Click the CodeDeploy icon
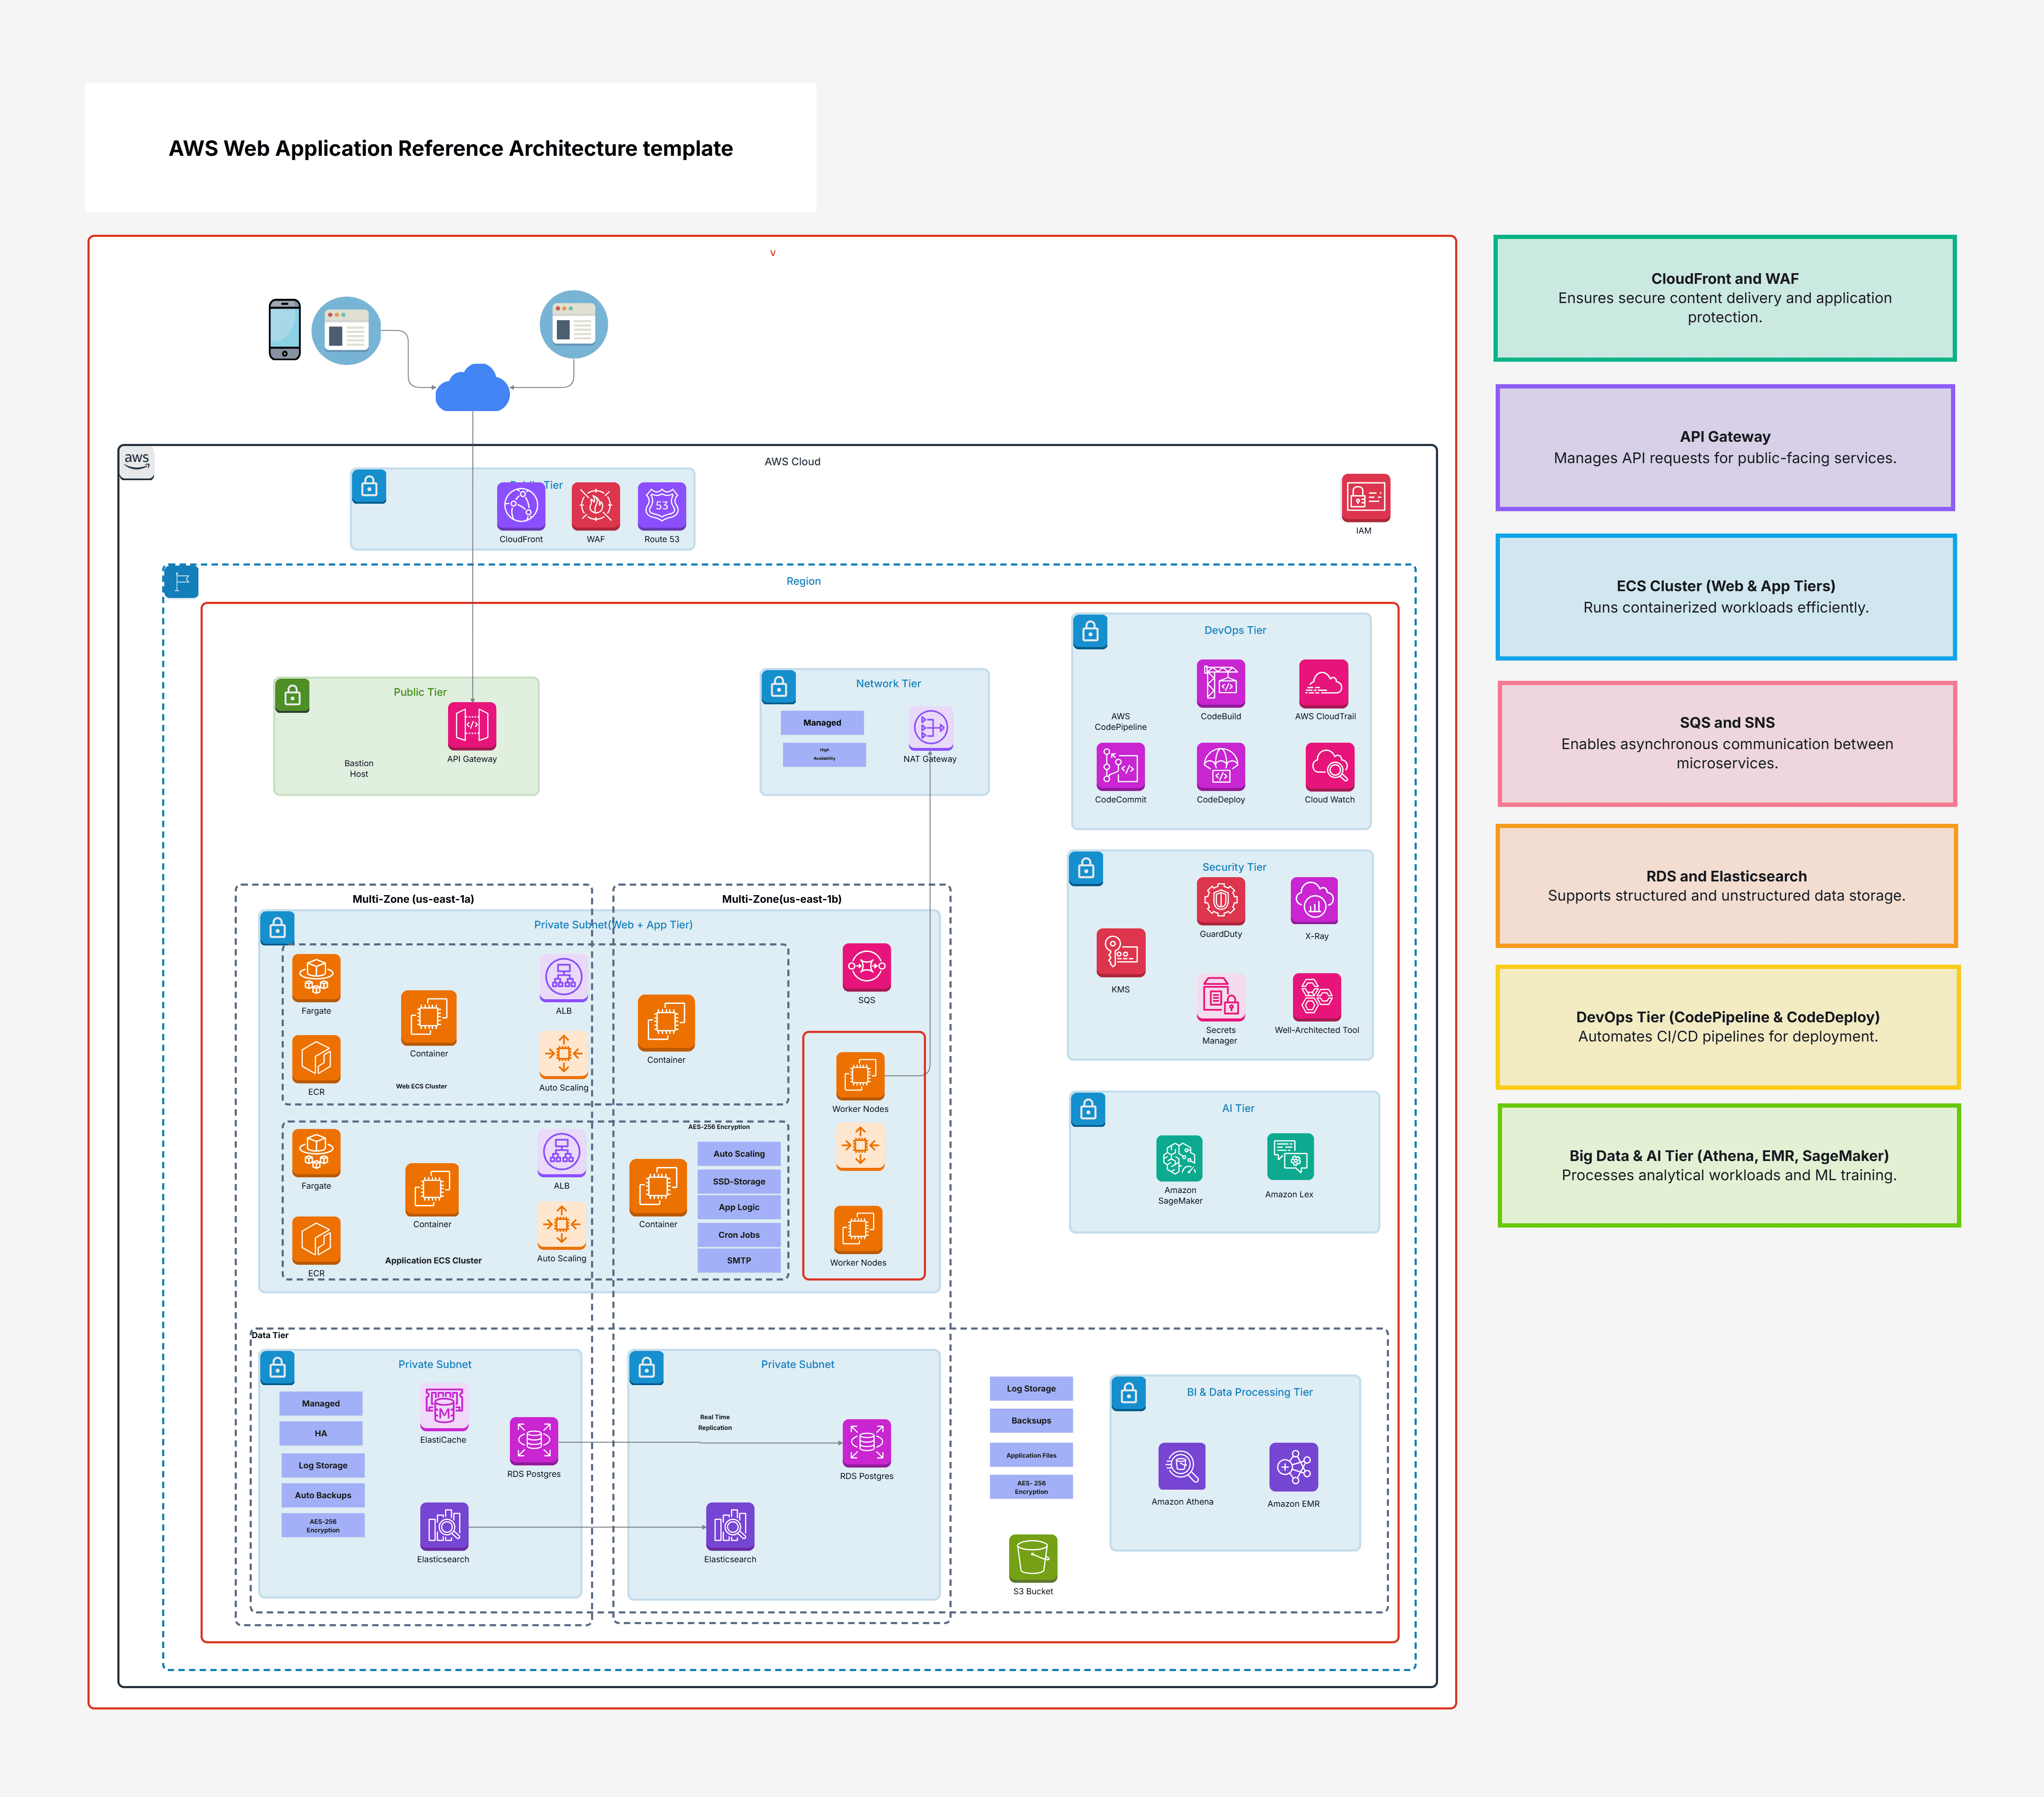The width and height of the screenshot is (2044, 1797). tap(1220, 767)
